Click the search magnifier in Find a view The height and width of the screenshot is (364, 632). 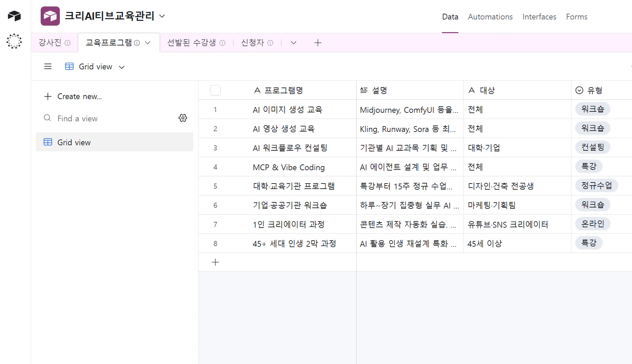[47, 118]
